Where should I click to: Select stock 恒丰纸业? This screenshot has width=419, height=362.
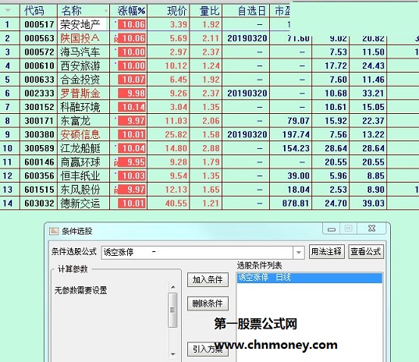(80, 176)
